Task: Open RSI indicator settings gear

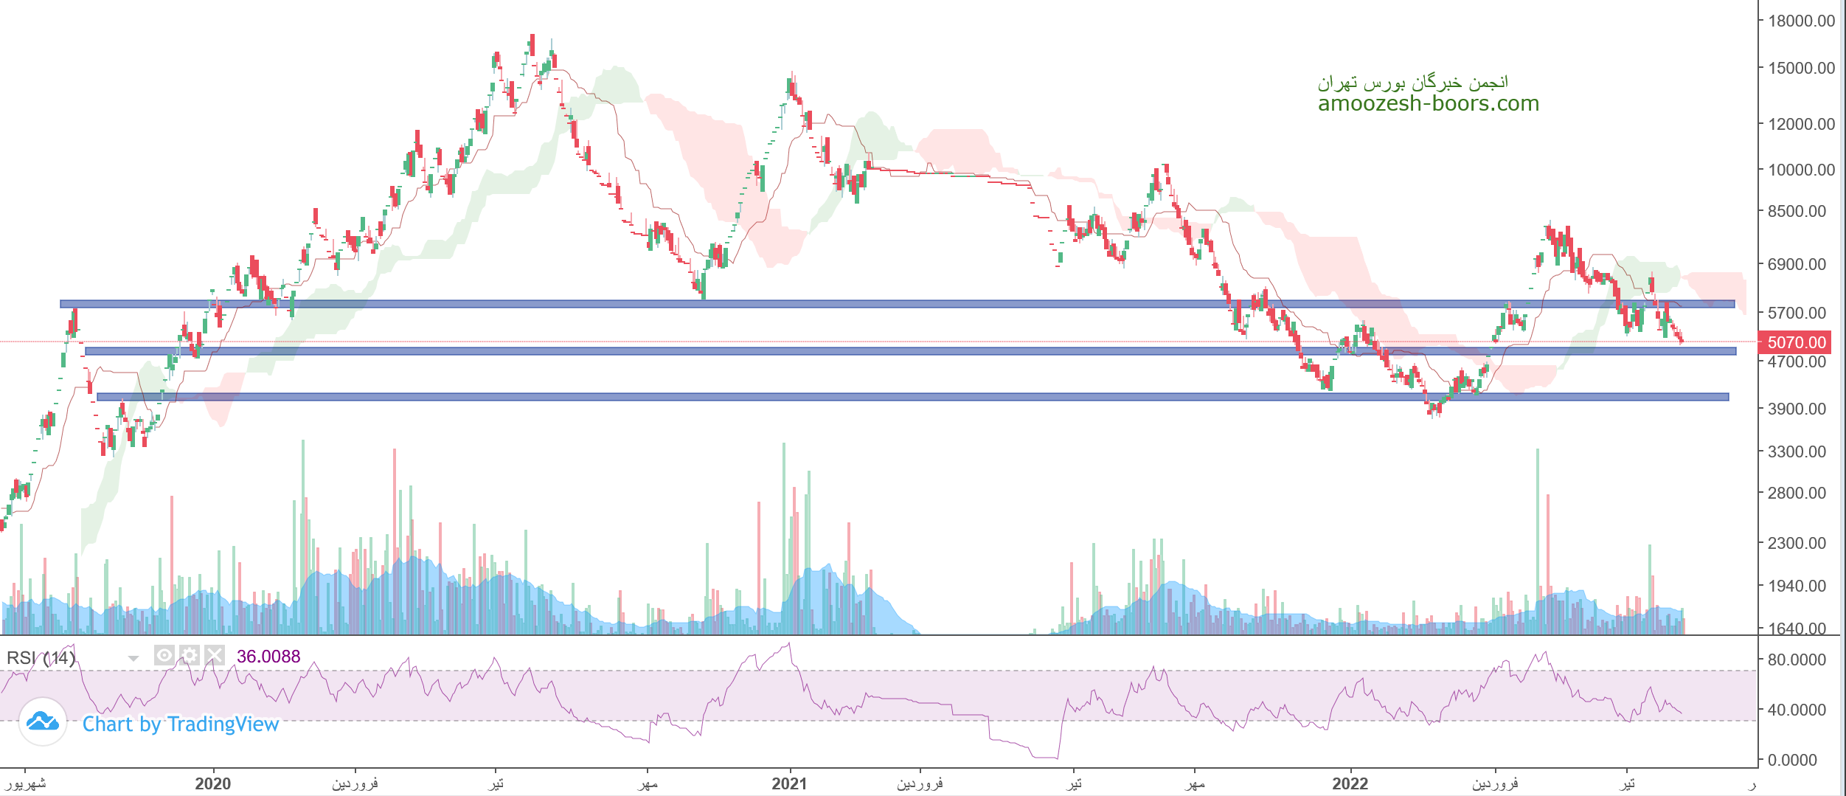Action: pos(190,655)
